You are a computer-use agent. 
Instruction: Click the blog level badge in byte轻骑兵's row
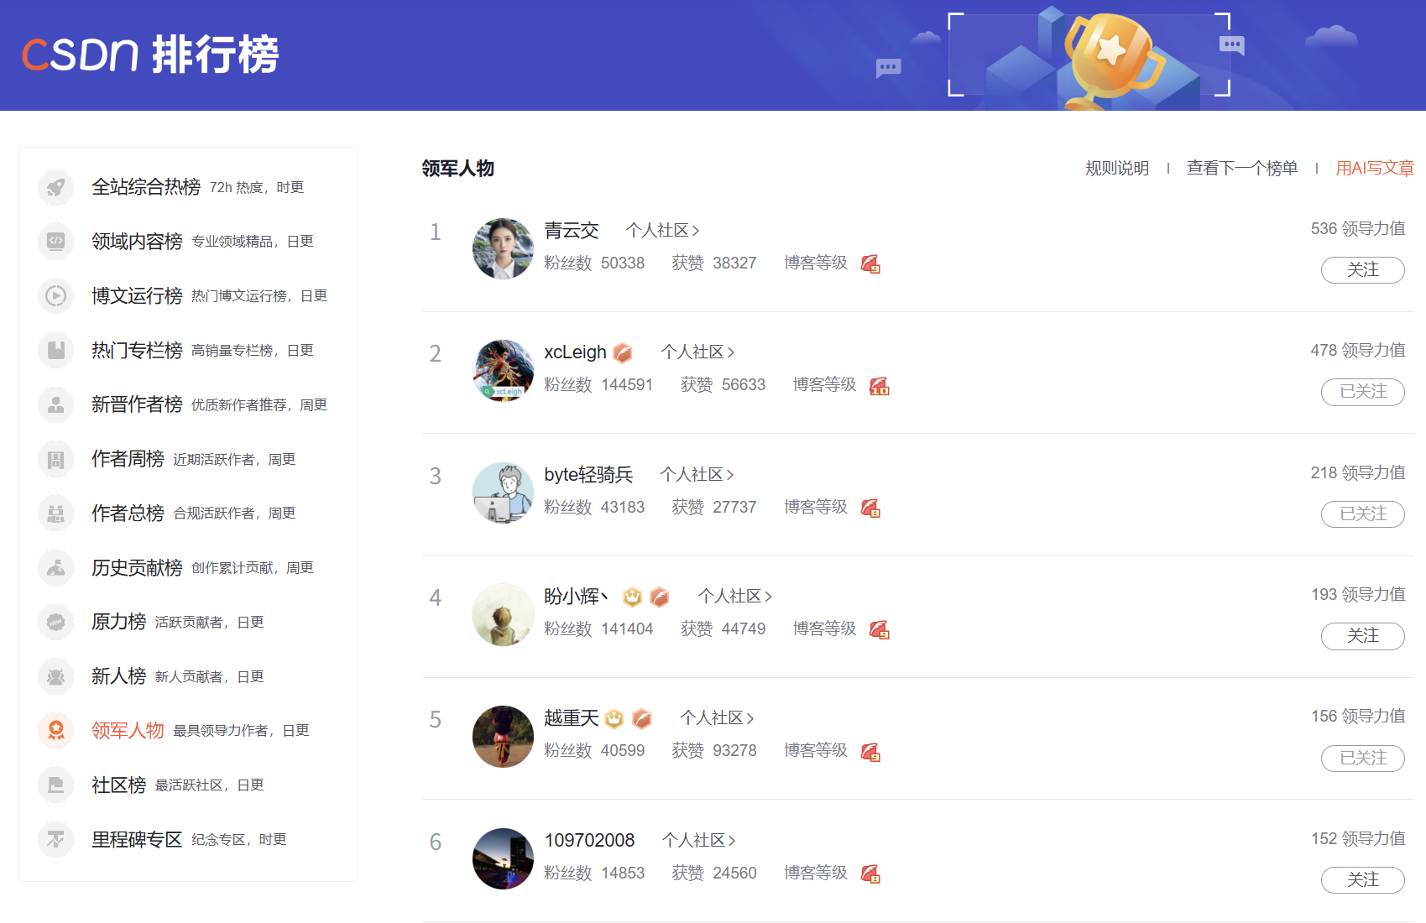coord(870,508)
